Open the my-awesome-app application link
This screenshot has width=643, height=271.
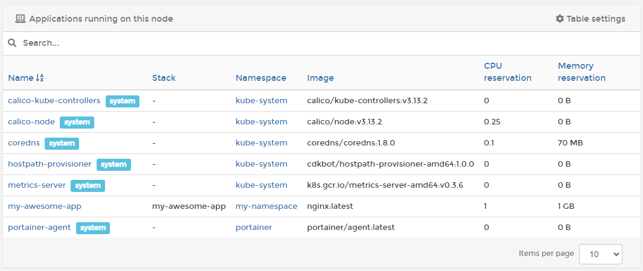click(45, 206)
